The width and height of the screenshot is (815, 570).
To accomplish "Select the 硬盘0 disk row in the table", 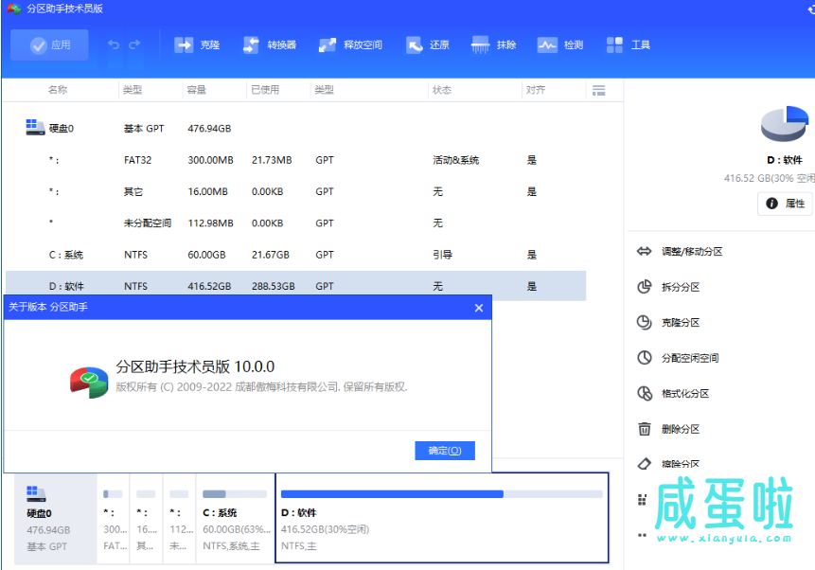I will (295, 129).
